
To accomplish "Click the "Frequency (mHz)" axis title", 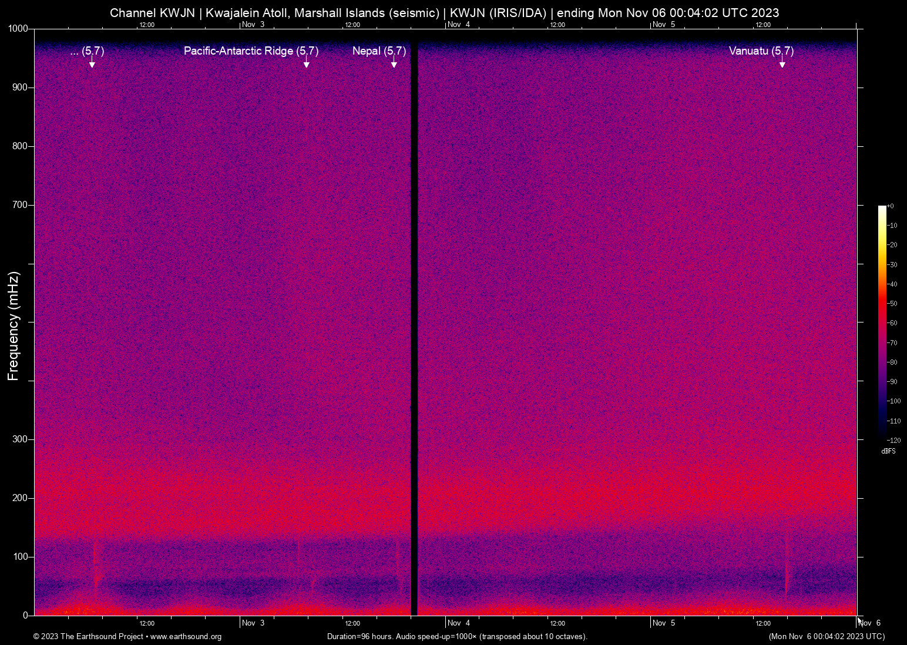I will coord(13,326).
